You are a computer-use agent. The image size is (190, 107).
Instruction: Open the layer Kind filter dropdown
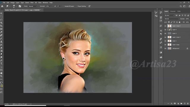(x=169, y=15)
